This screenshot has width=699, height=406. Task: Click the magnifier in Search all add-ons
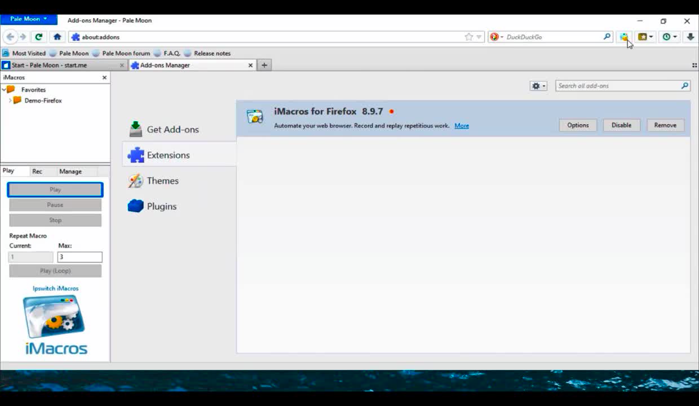(x=684, y=86)
